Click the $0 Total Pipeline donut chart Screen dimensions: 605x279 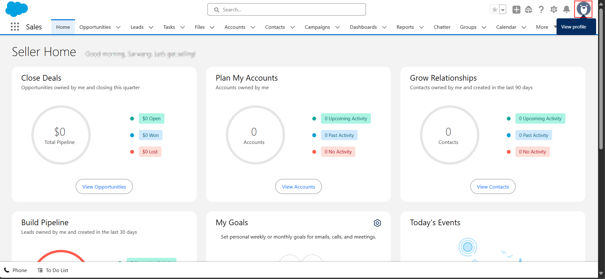pyautogui.click(x=61, y=135)
